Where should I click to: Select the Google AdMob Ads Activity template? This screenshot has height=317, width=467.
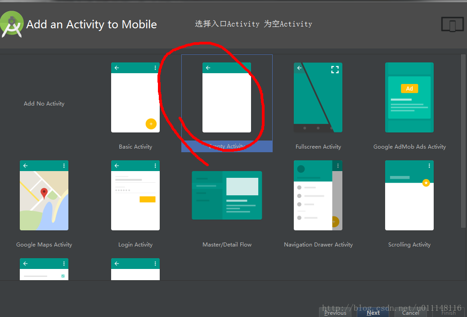click(409, 97)
